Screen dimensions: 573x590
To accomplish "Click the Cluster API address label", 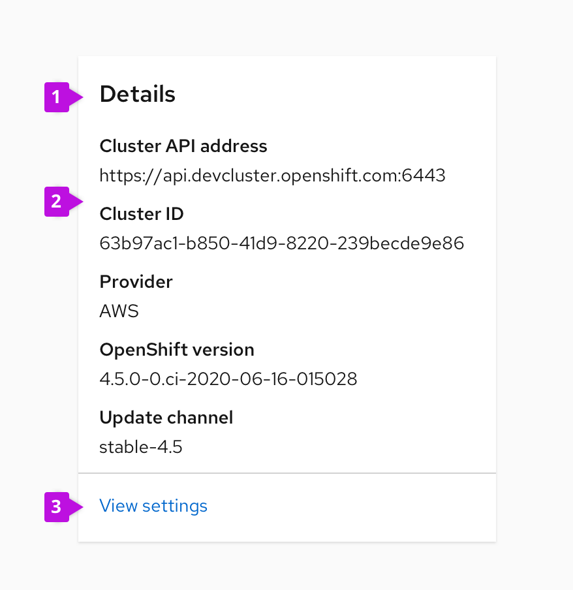I will pos(183,146).
